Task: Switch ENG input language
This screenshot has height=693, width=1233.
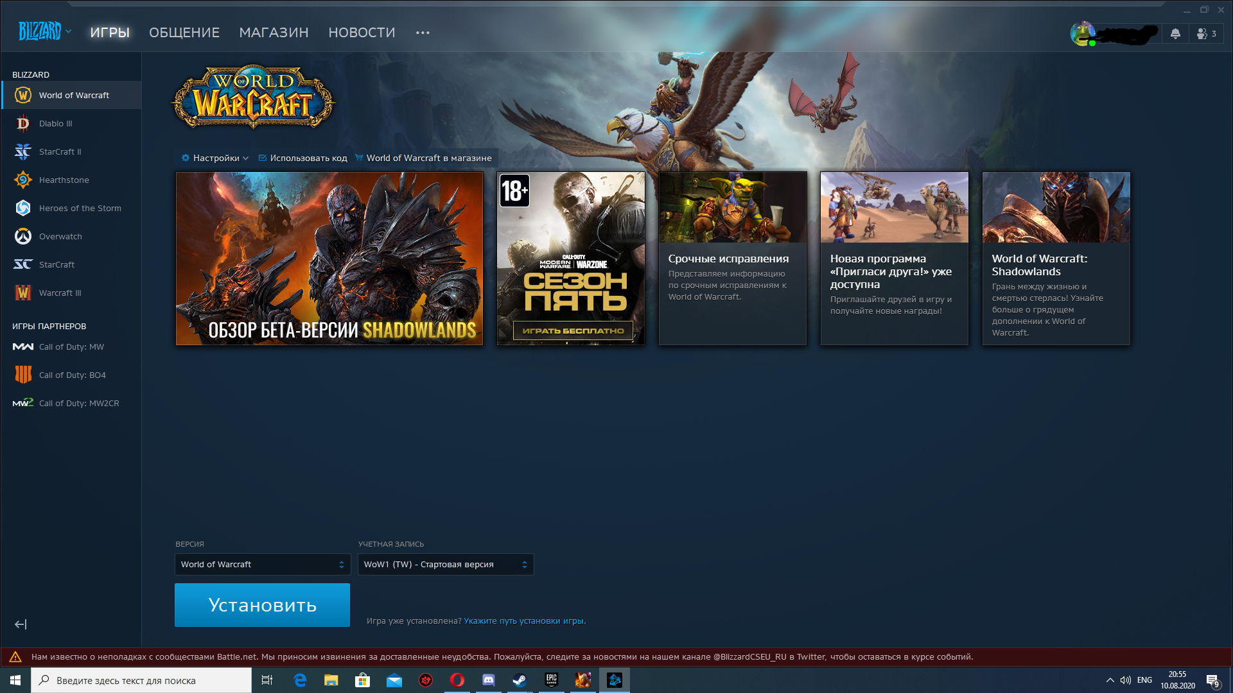Action: click(1144, 680)
